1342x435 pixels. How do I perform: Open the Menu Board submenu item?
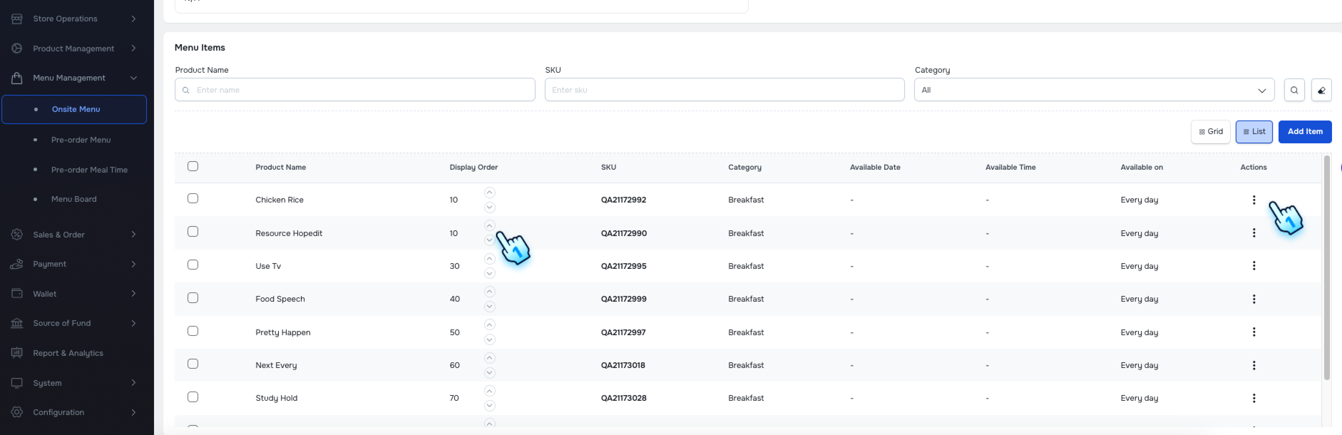pos(73,199)
